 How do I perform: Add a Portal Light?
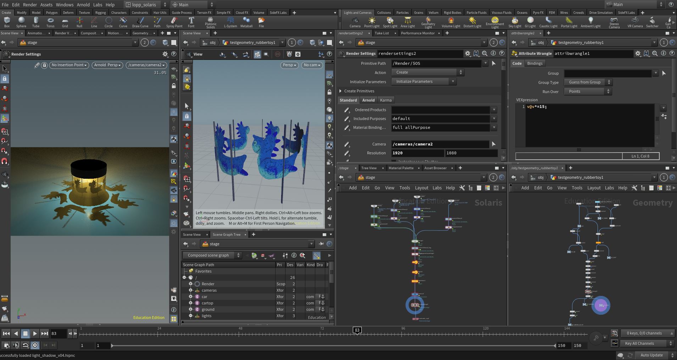click(569, 22)
